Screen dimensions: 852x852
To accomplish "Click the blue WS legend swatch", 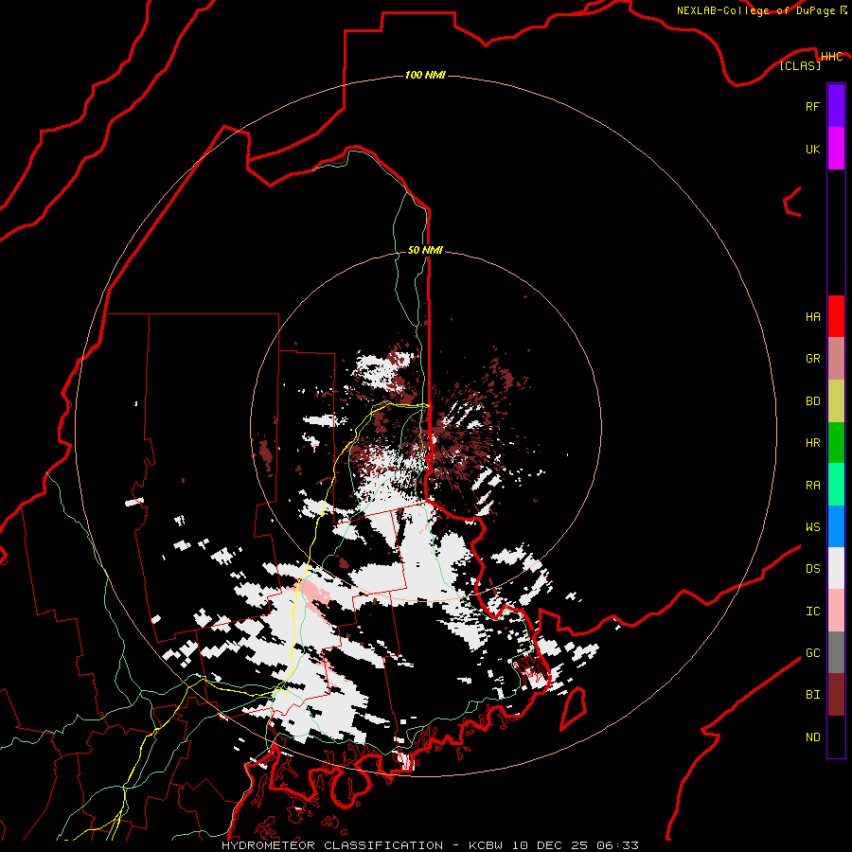I will click(836, 526).
